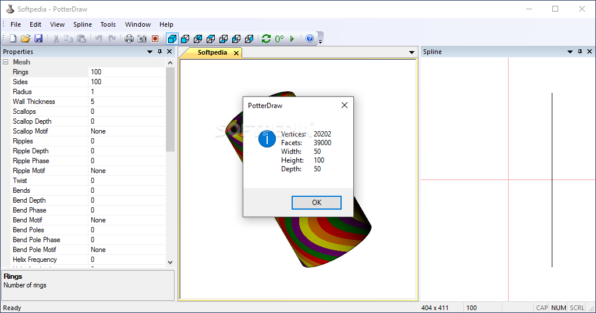Open the Window menu
This screenshot has height=313, width=596.
(137, 24)
